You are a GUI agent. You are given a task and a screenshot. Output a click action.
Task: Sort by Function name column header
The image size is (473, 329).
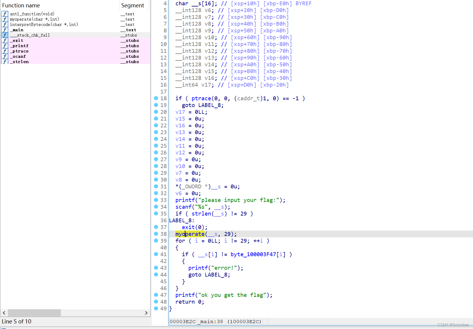60,5
